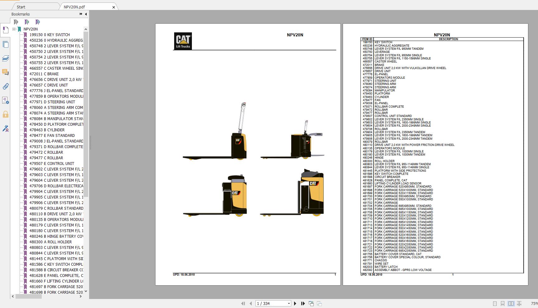This screenshot has height=308, width=538.
Task: Open the Layers panel icon
Action: coord(5,58)
